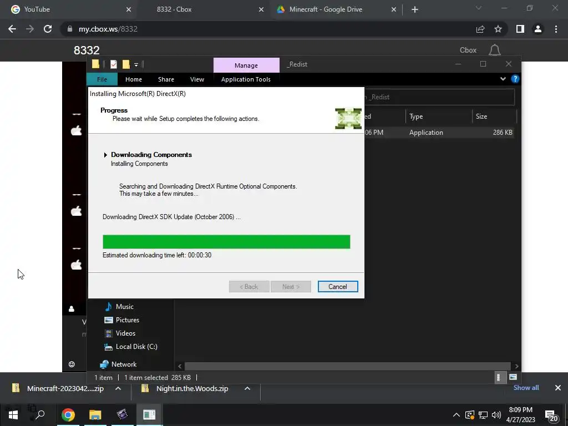Click the volume speaker tray icon

tap(496, 415)
